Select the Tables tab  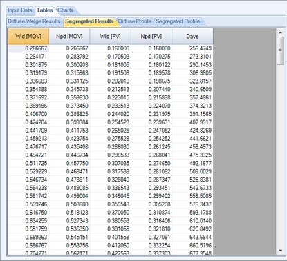[45, 10]
